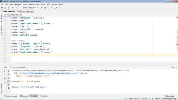Click the lock read-only status icon

click(149, 99)
